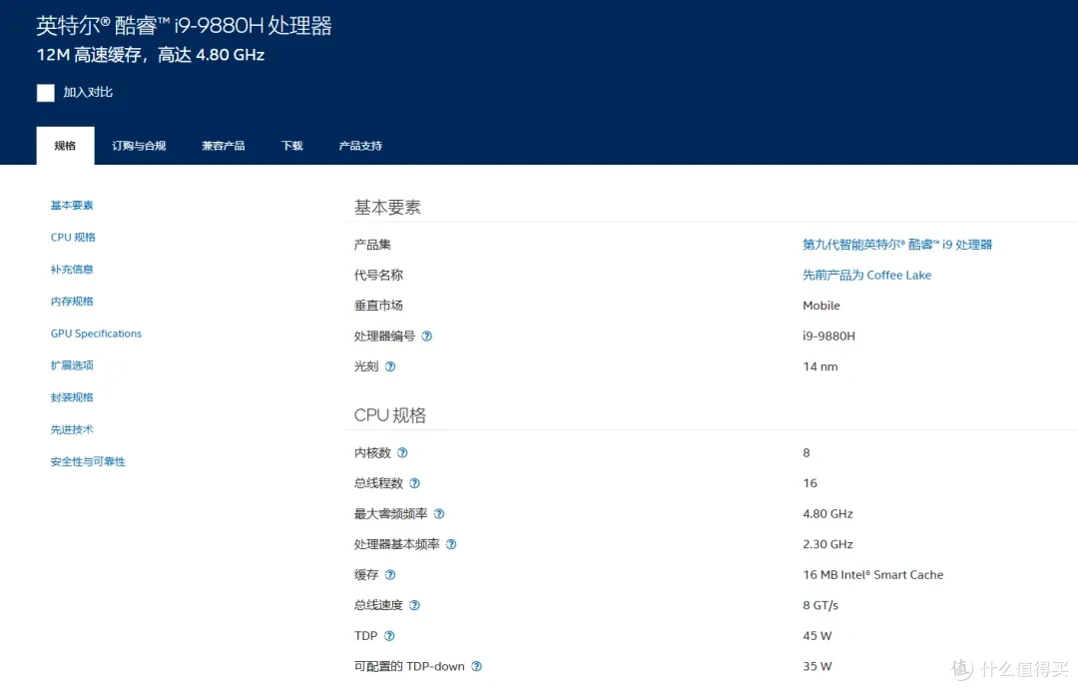The width and height of the screenshot is (1078, 691).
Task: Open the 规格 tab
Action: [65, 146]
